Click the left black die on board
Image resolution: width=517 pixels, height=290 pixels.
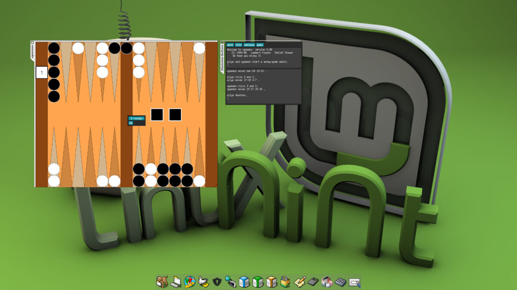(157, 115)
